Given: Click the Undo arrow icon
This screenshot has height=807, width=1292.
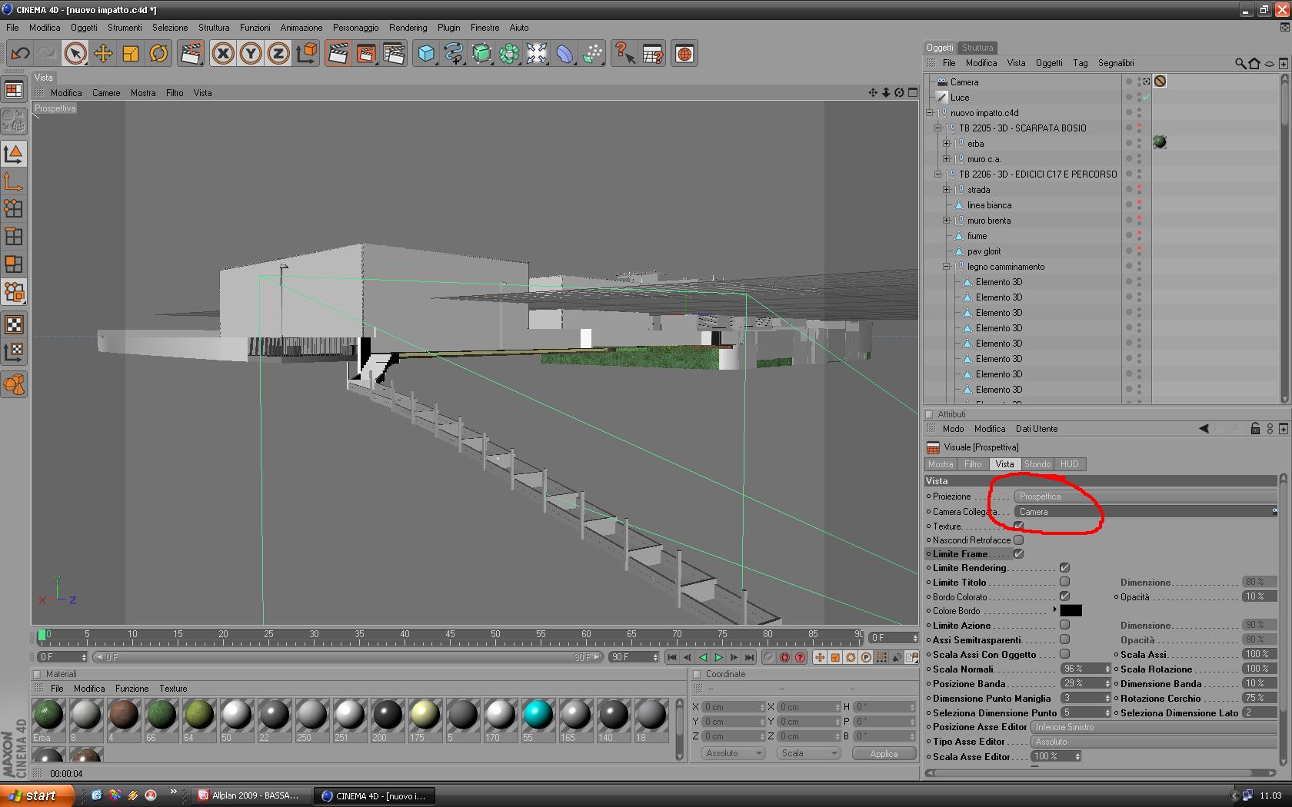Looking at the screenshot, I should point(21,53).
